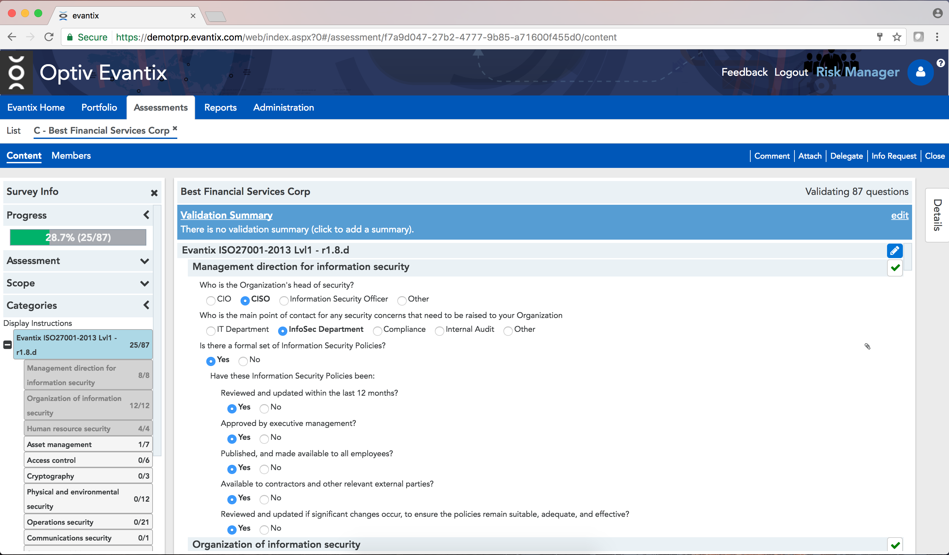Close the Survey Info panel with X
Screen dimensions: 949x555
click(154, 193)
